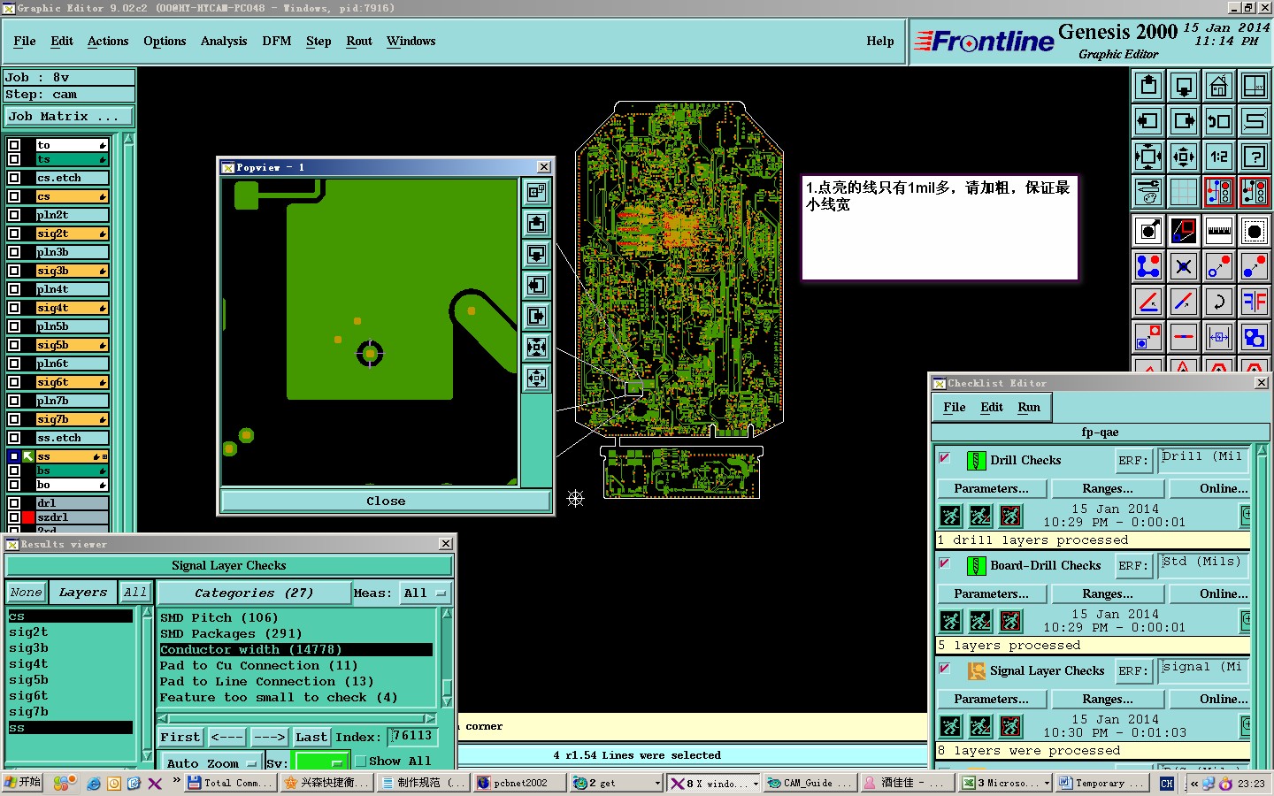Open the Std (Mils) ERF value field
This screenshot has height=796, width=1274.
tap(1203, 565)
